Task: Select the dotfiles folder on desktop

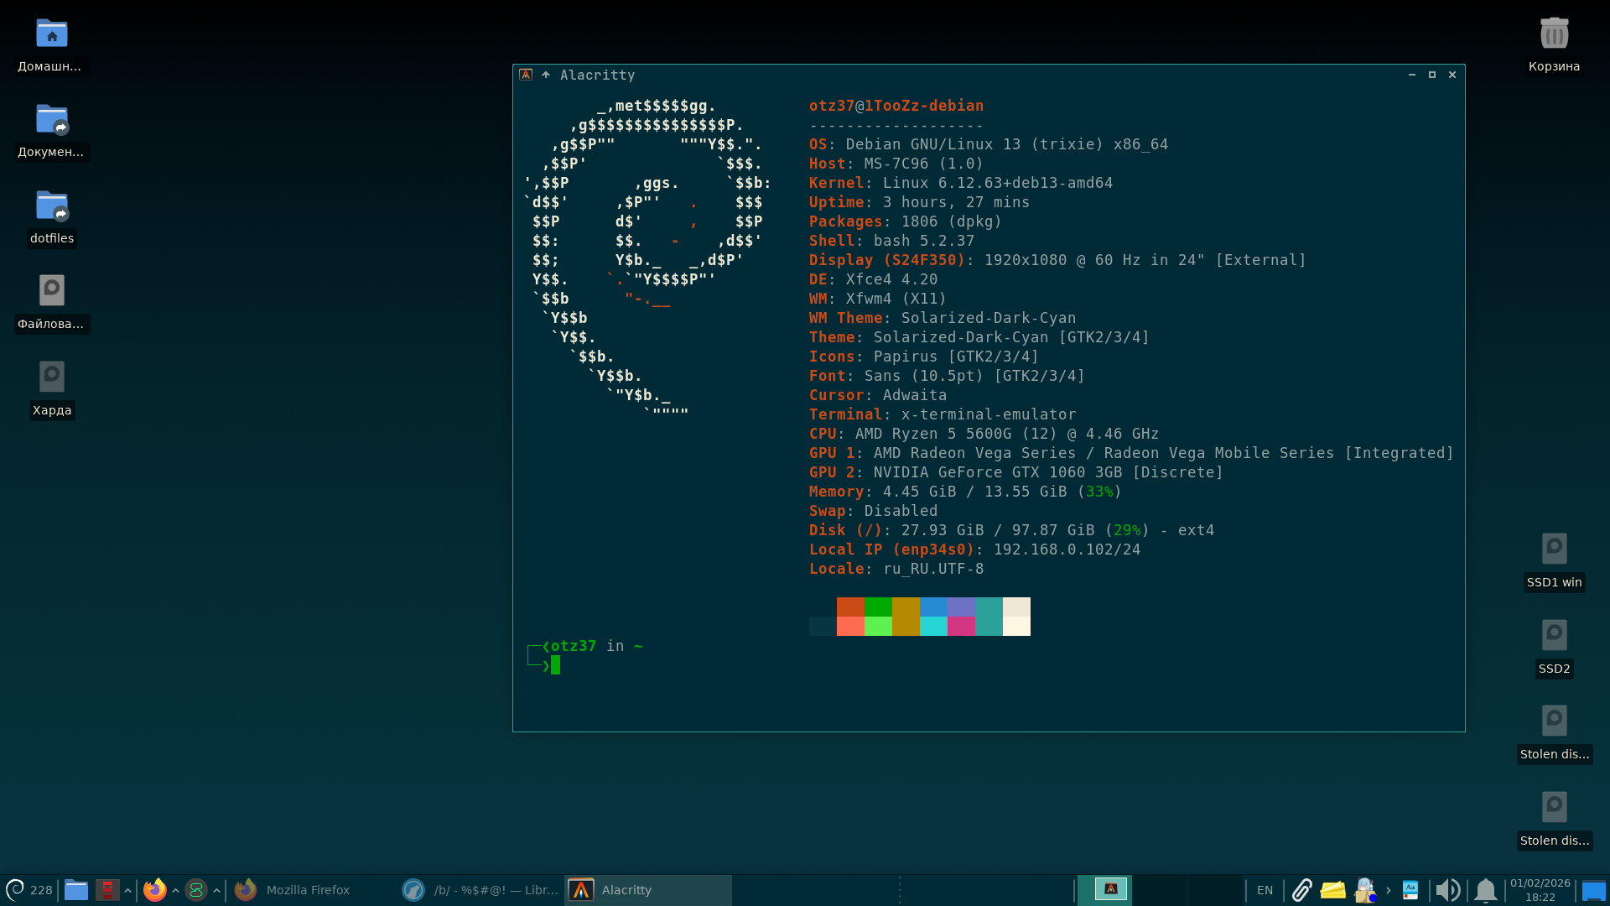Action: 52,207
